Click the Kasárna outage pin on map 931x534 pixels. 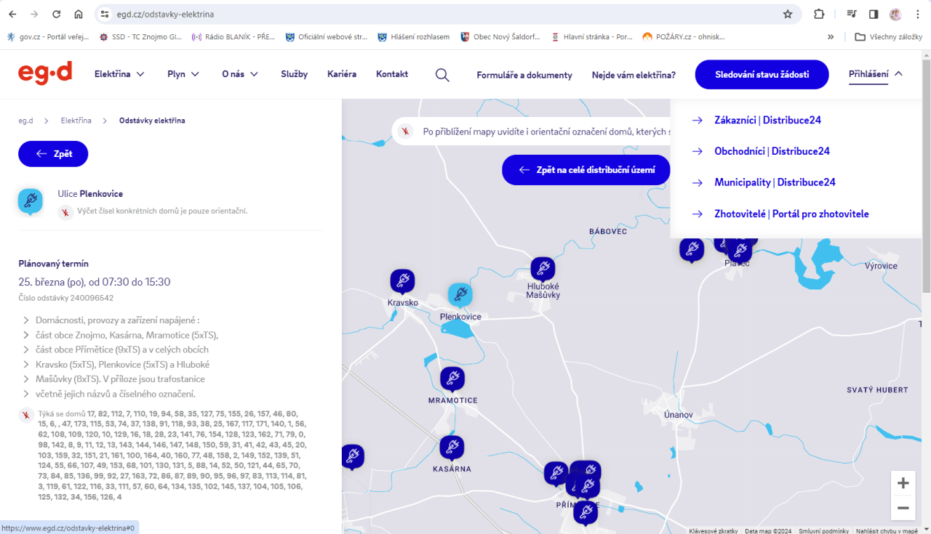[452, 448]
